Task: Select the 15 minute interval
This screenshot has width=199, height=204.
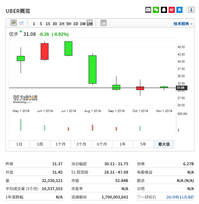Action: tap(48, 24)
